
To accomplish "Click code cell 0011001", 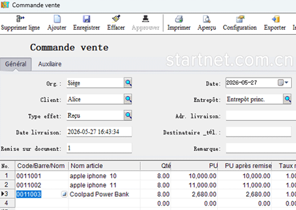I will tap(42, 176).
